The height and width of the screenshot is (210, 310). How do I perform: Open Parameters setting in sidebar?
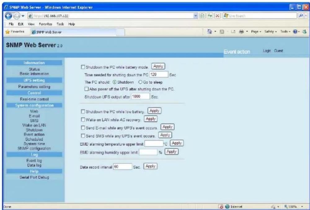tap(34, 86)
